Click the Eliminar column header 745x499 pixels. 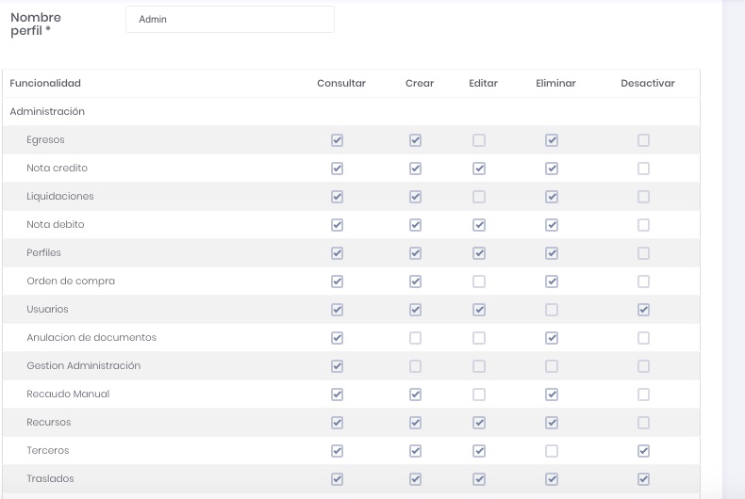tap(555, 83)
